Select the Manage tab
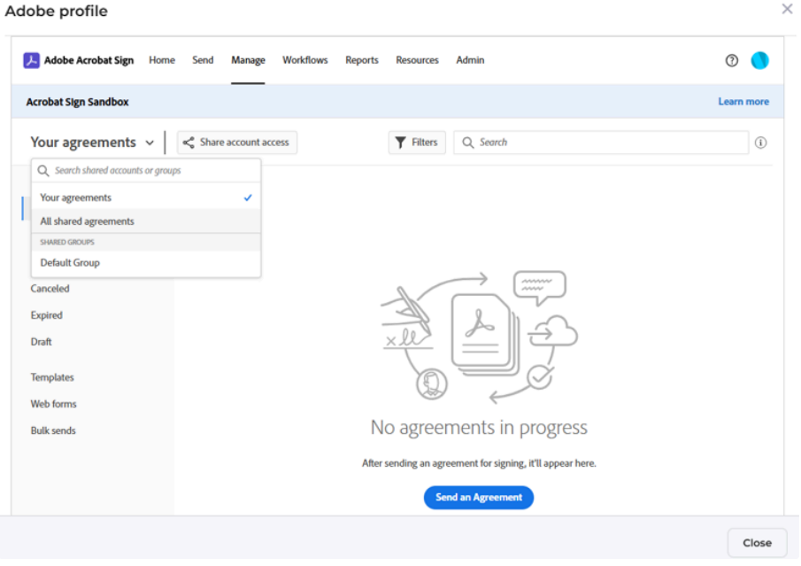The width and height of the screenshot is (801, 566). click(x=248, y=60)
